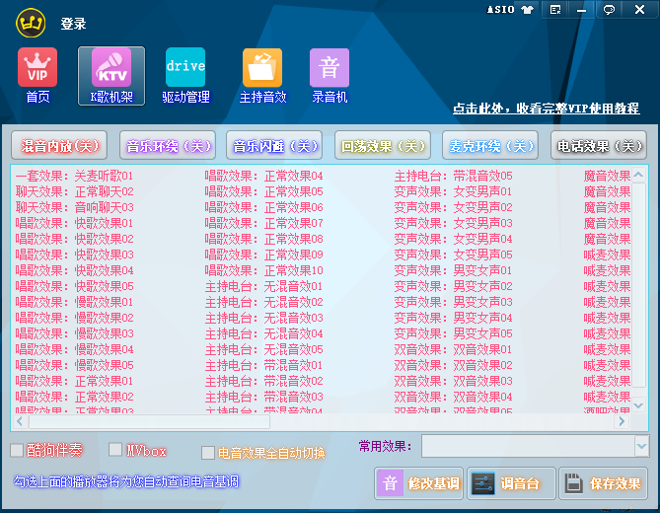Select 主持电台: 带混音效05

pyautogui.click(x=454, y=176)
